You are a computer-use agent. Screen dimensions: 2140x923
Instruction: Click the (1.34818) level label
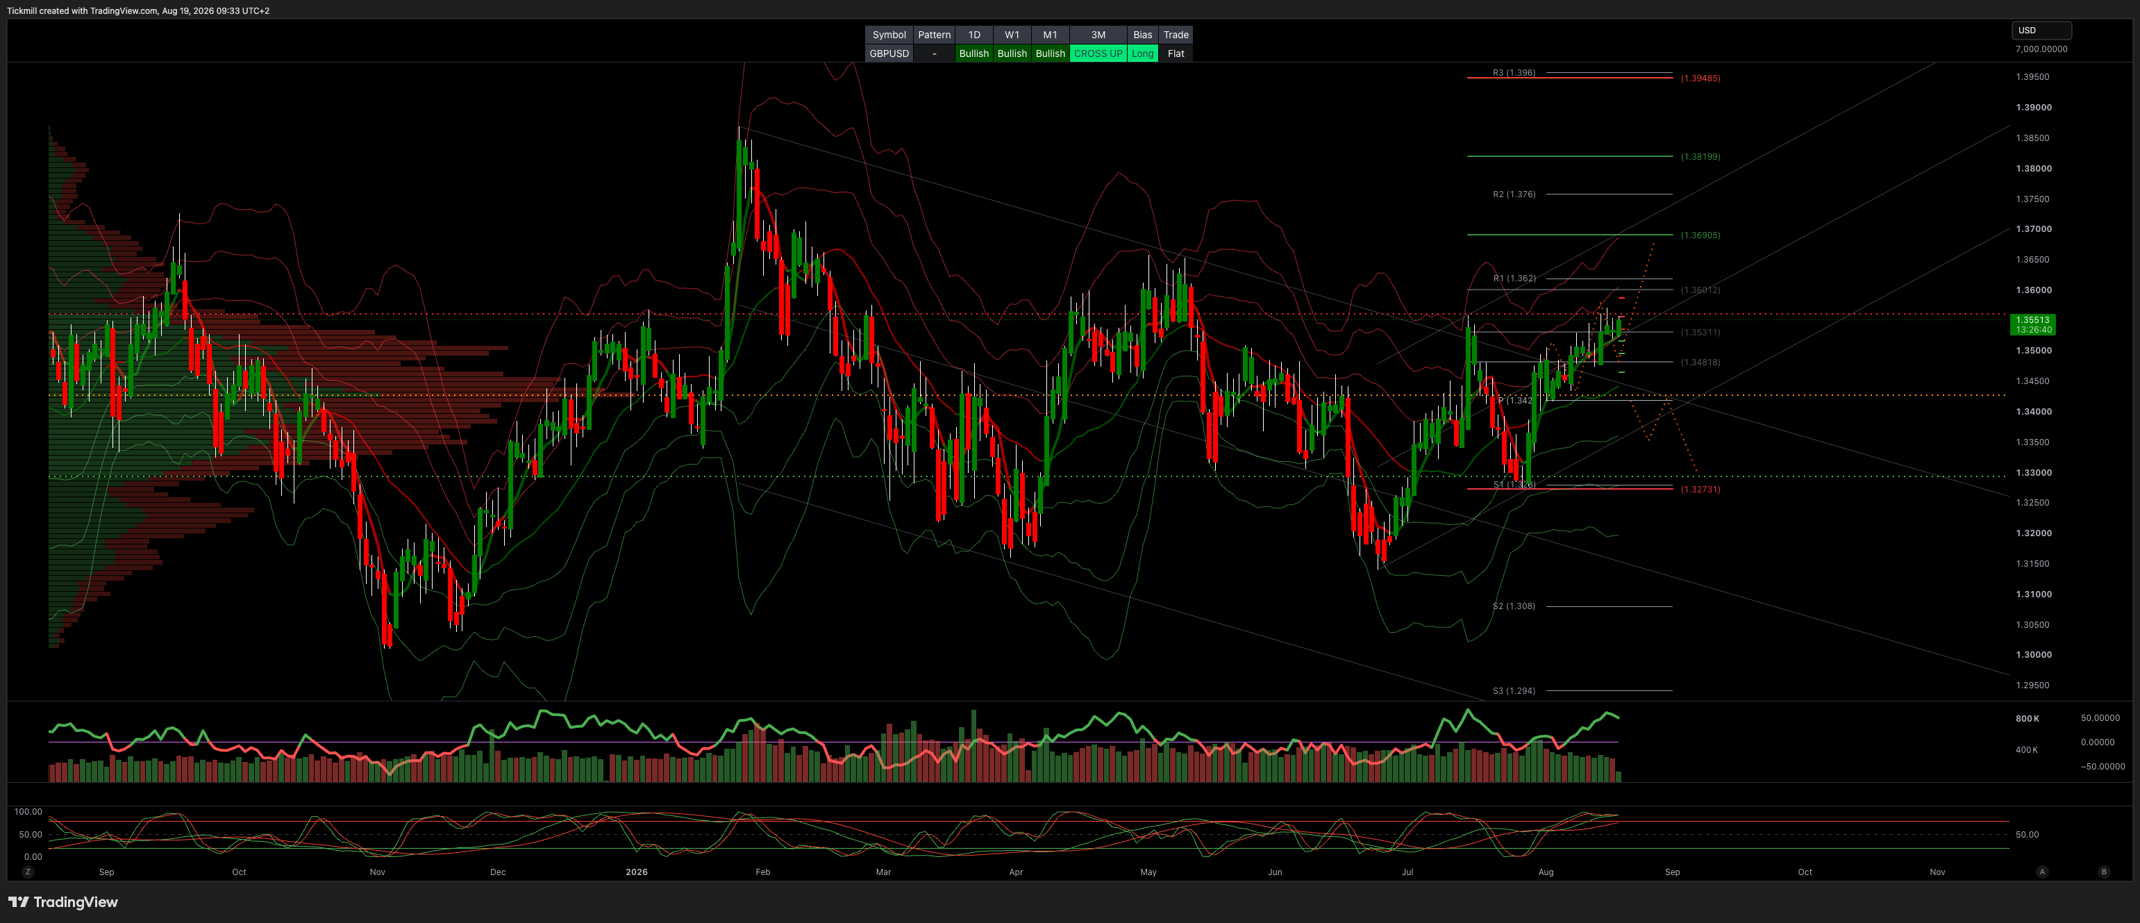(1700, 363)
